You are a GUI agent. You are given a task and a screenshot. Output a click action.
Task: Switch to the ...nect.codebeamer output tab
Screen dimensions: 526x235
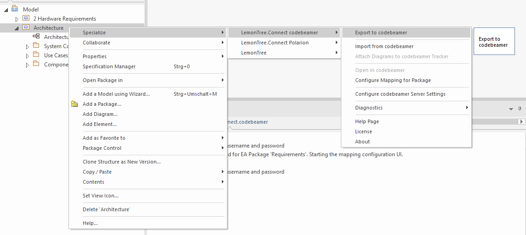click(x=248, y=122)
